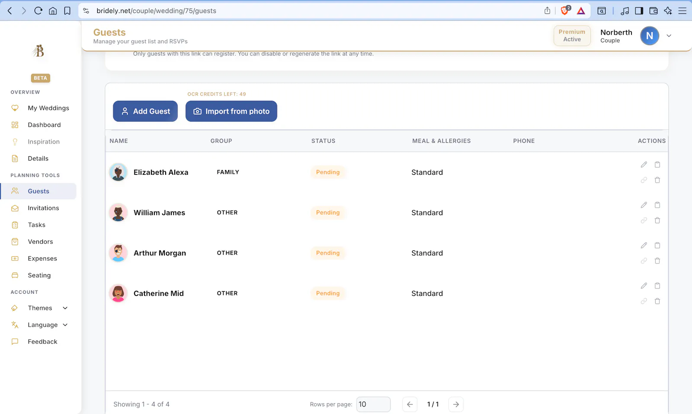This screenshot has height=414, width=692.
Task: Click the Rows per page field
Action: point(373,404)
